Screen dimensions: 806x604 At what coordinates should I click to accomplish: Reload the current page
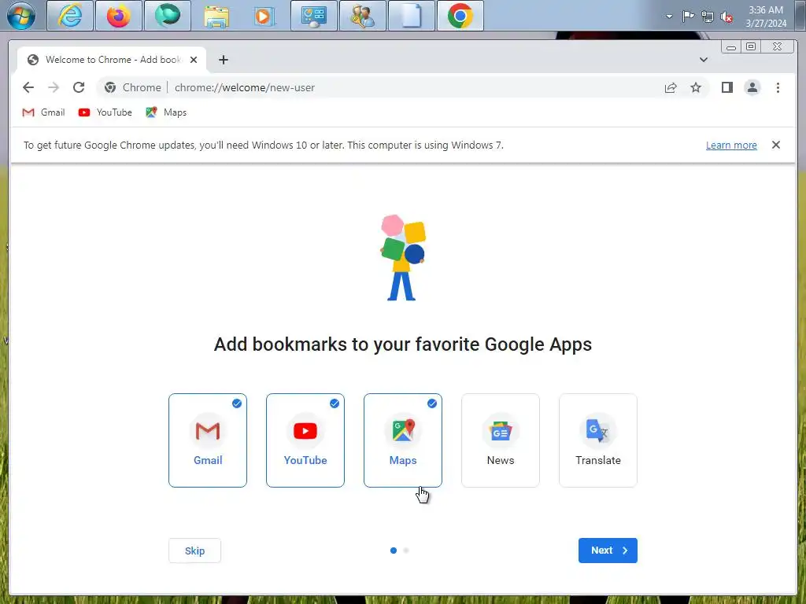[x=79, y=87]
